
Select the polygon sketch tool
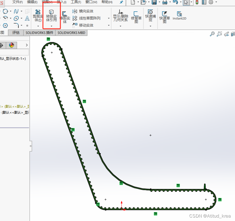click(5, 25)
